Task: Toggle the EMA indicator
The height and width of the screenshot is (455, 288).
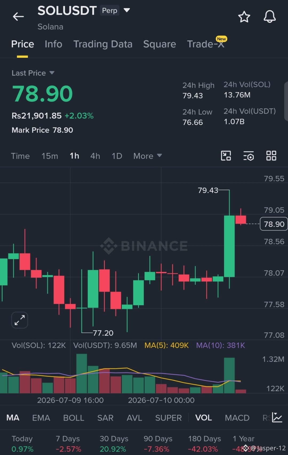Action: coord(41,418)
